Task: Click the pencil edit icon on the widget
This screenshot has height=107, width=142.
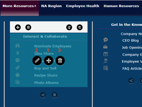Action: coord(37,61)
